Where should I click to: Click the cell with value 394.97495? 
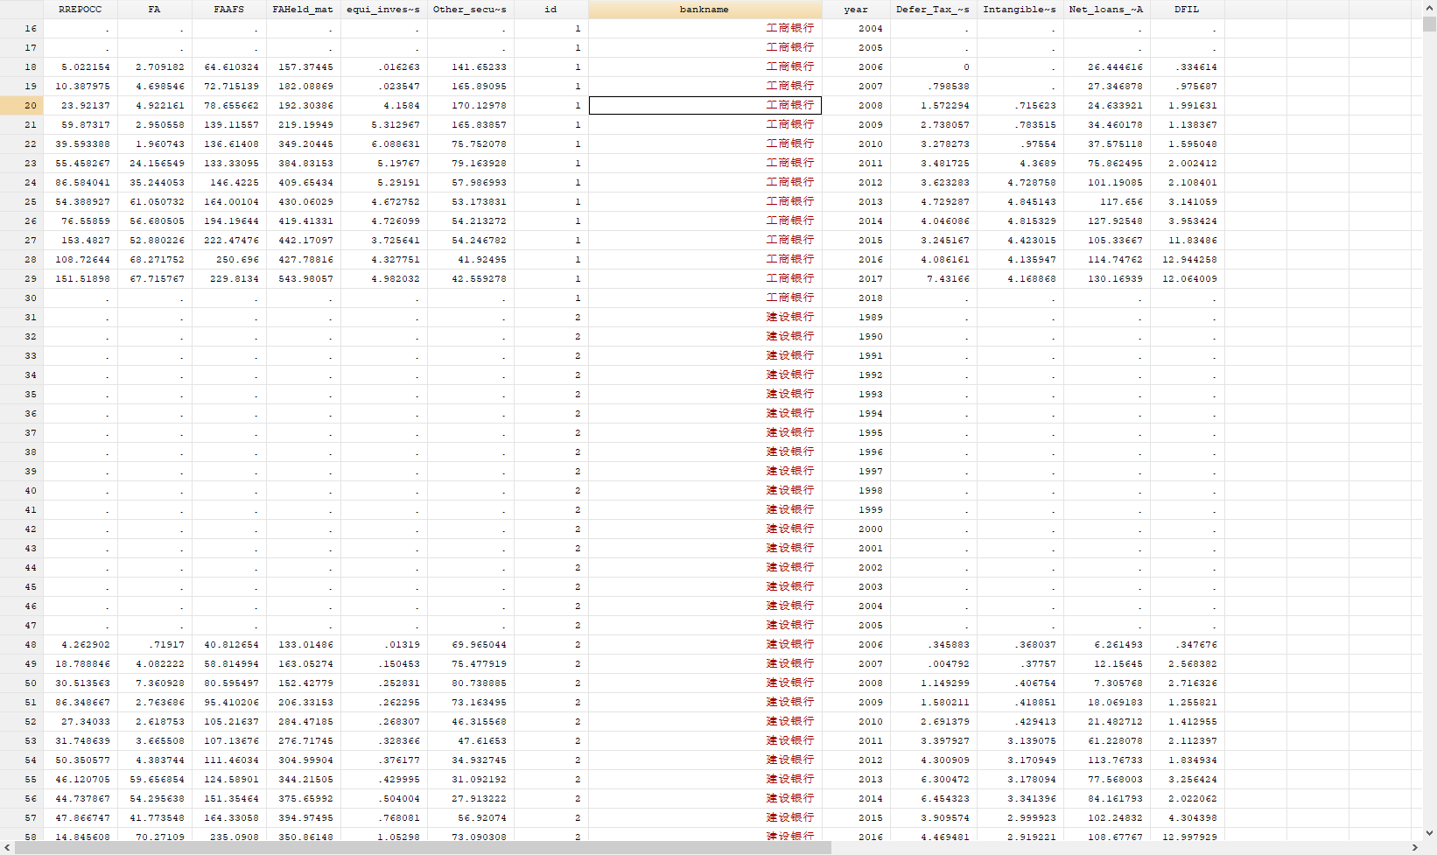pos(303,818)
